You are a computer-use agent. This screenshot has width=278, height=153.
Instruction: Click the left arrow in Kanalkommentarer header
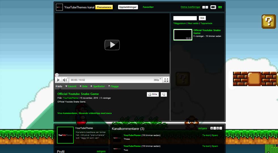pyautogui.click(x=212, y=128)
